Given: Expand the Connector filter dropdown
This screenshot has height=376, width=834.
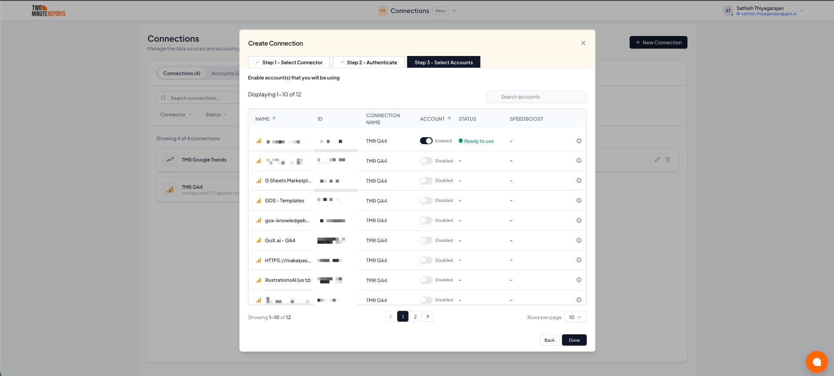Looking at the screenshot, I should [x=176, y=115].
